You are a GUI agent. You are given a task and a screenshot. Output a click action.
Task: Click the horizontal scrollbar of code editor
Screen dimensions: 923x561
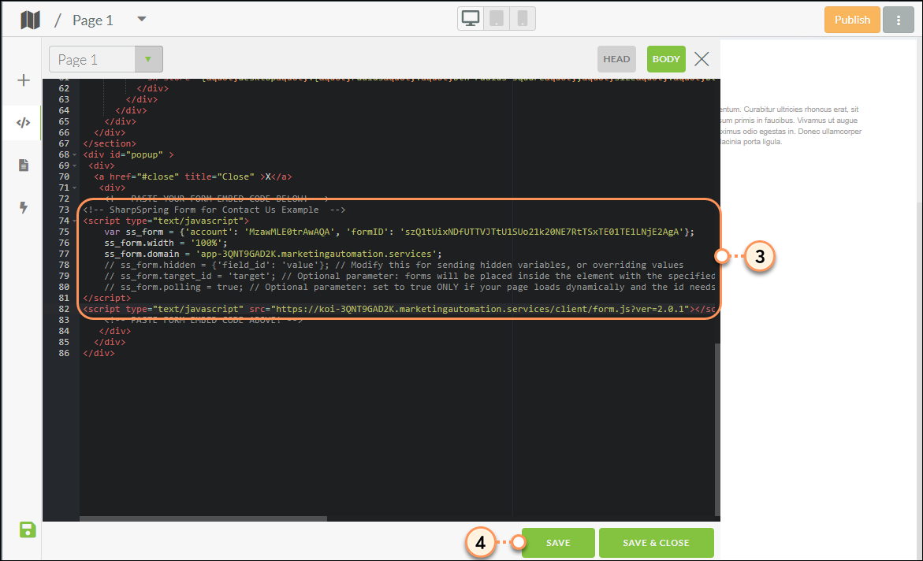pos(203,518)
